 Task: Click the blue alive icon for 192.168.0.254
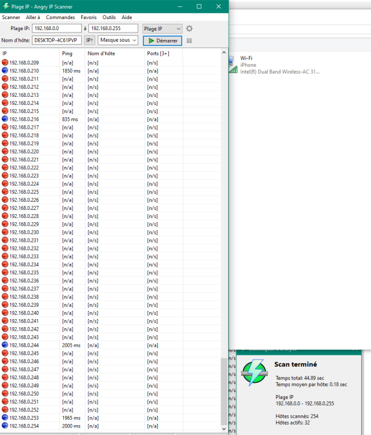tap(5, 426)
